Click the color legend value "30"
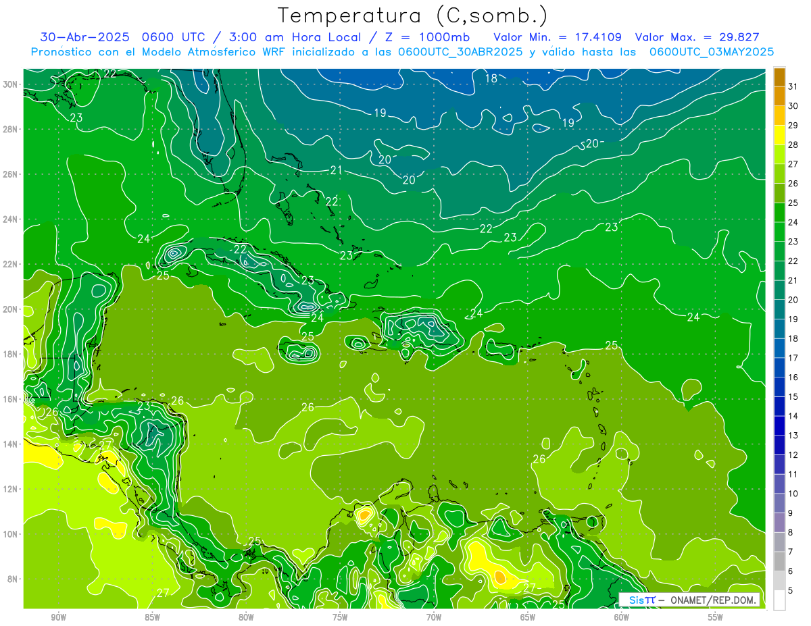The image size is (811, 626). pos(793,106)
